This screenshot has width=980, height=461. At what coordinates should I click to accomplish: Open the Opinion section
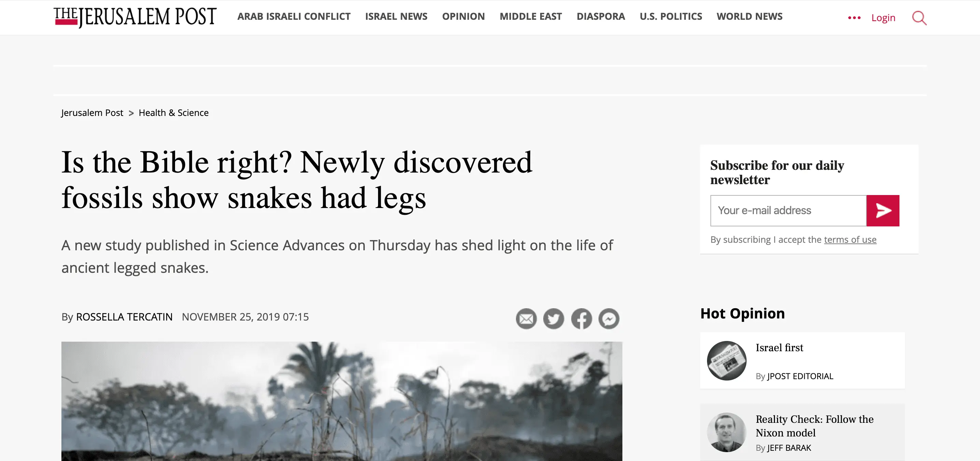(x=463, y=17)
